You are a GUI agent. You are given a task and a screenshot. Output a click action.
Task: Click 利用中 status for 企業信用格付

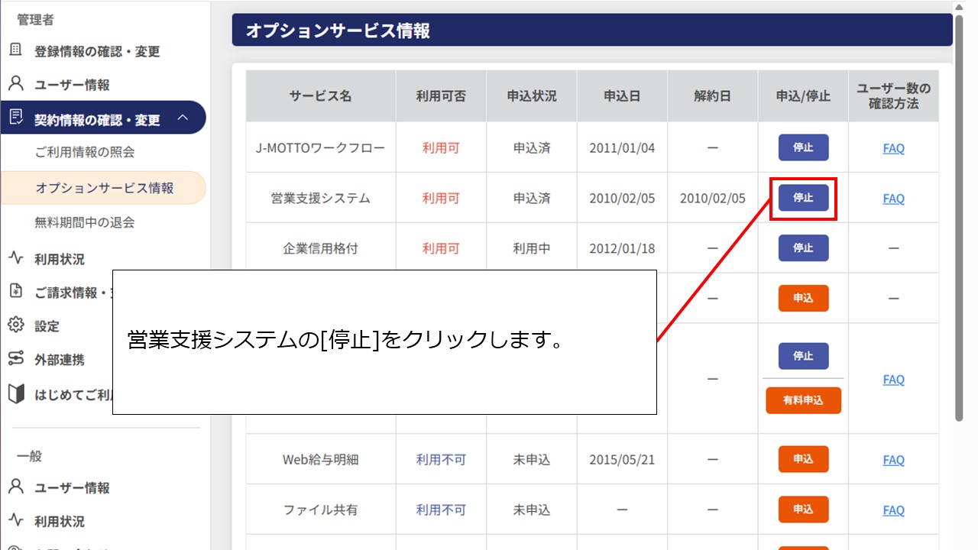[532, 249]
